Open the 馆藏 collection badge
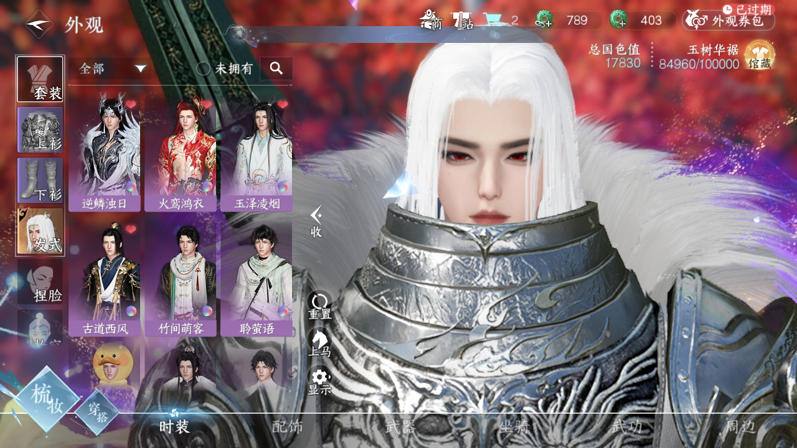Screen dimensions: 797x448 (760, 55)
